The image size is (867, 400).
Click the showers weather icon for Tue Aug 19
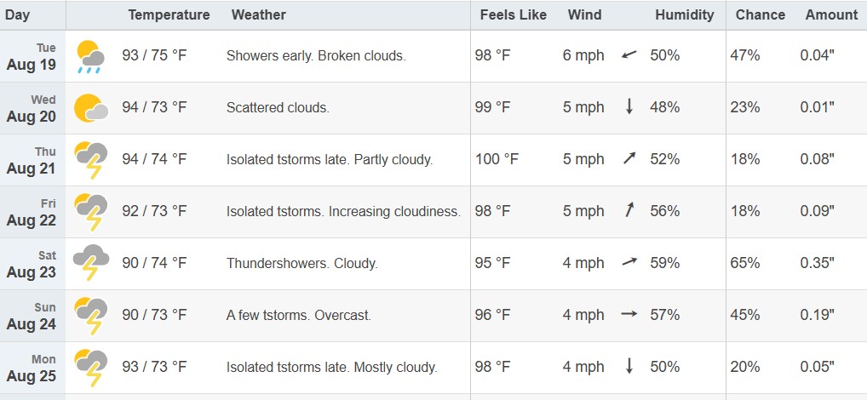(x=90, y=56)
